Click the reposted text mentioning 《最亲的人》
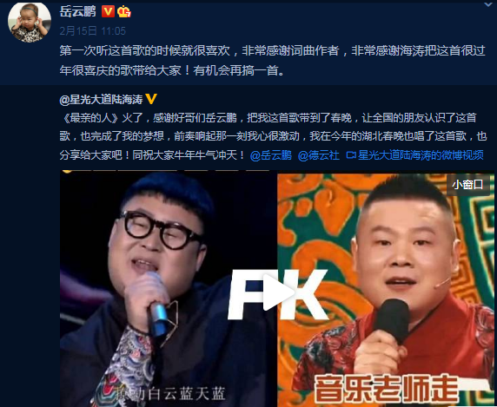Image resolution: width=497 pixels, height=407 pixels. 273,137
